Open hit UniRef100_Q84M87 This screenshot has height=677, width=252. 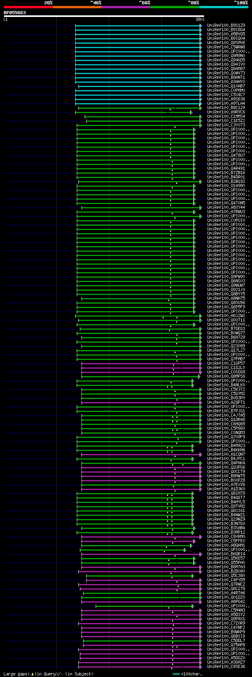pyautogui.click(x=226, y=69)
